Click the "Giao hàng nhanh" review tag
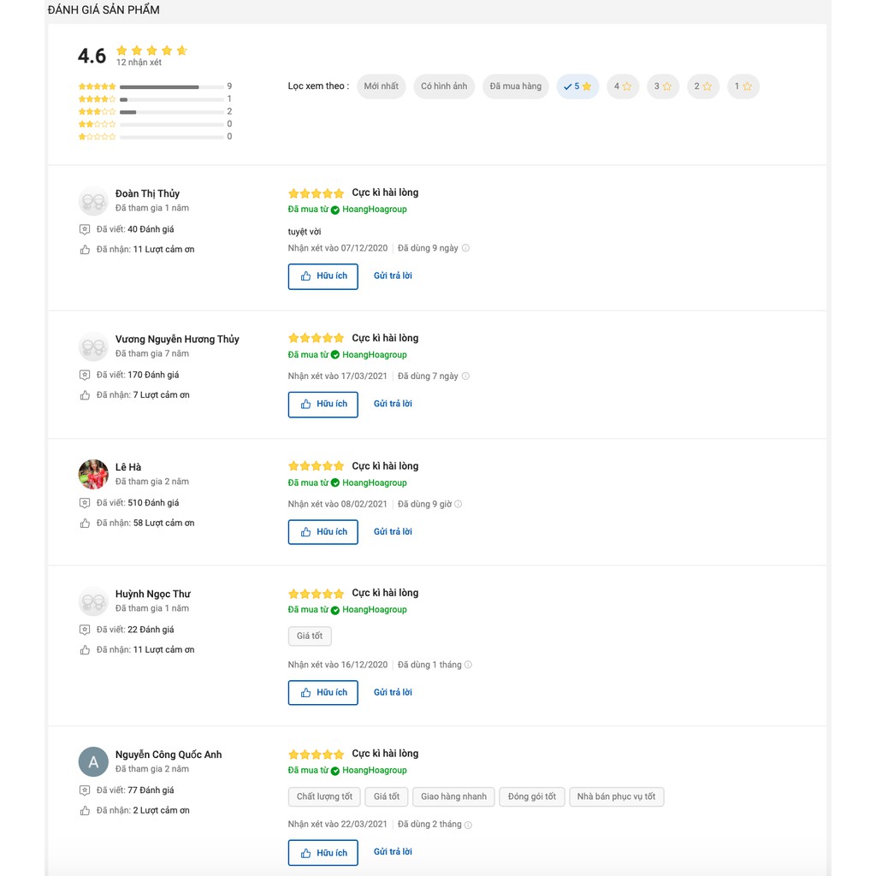 453,796
